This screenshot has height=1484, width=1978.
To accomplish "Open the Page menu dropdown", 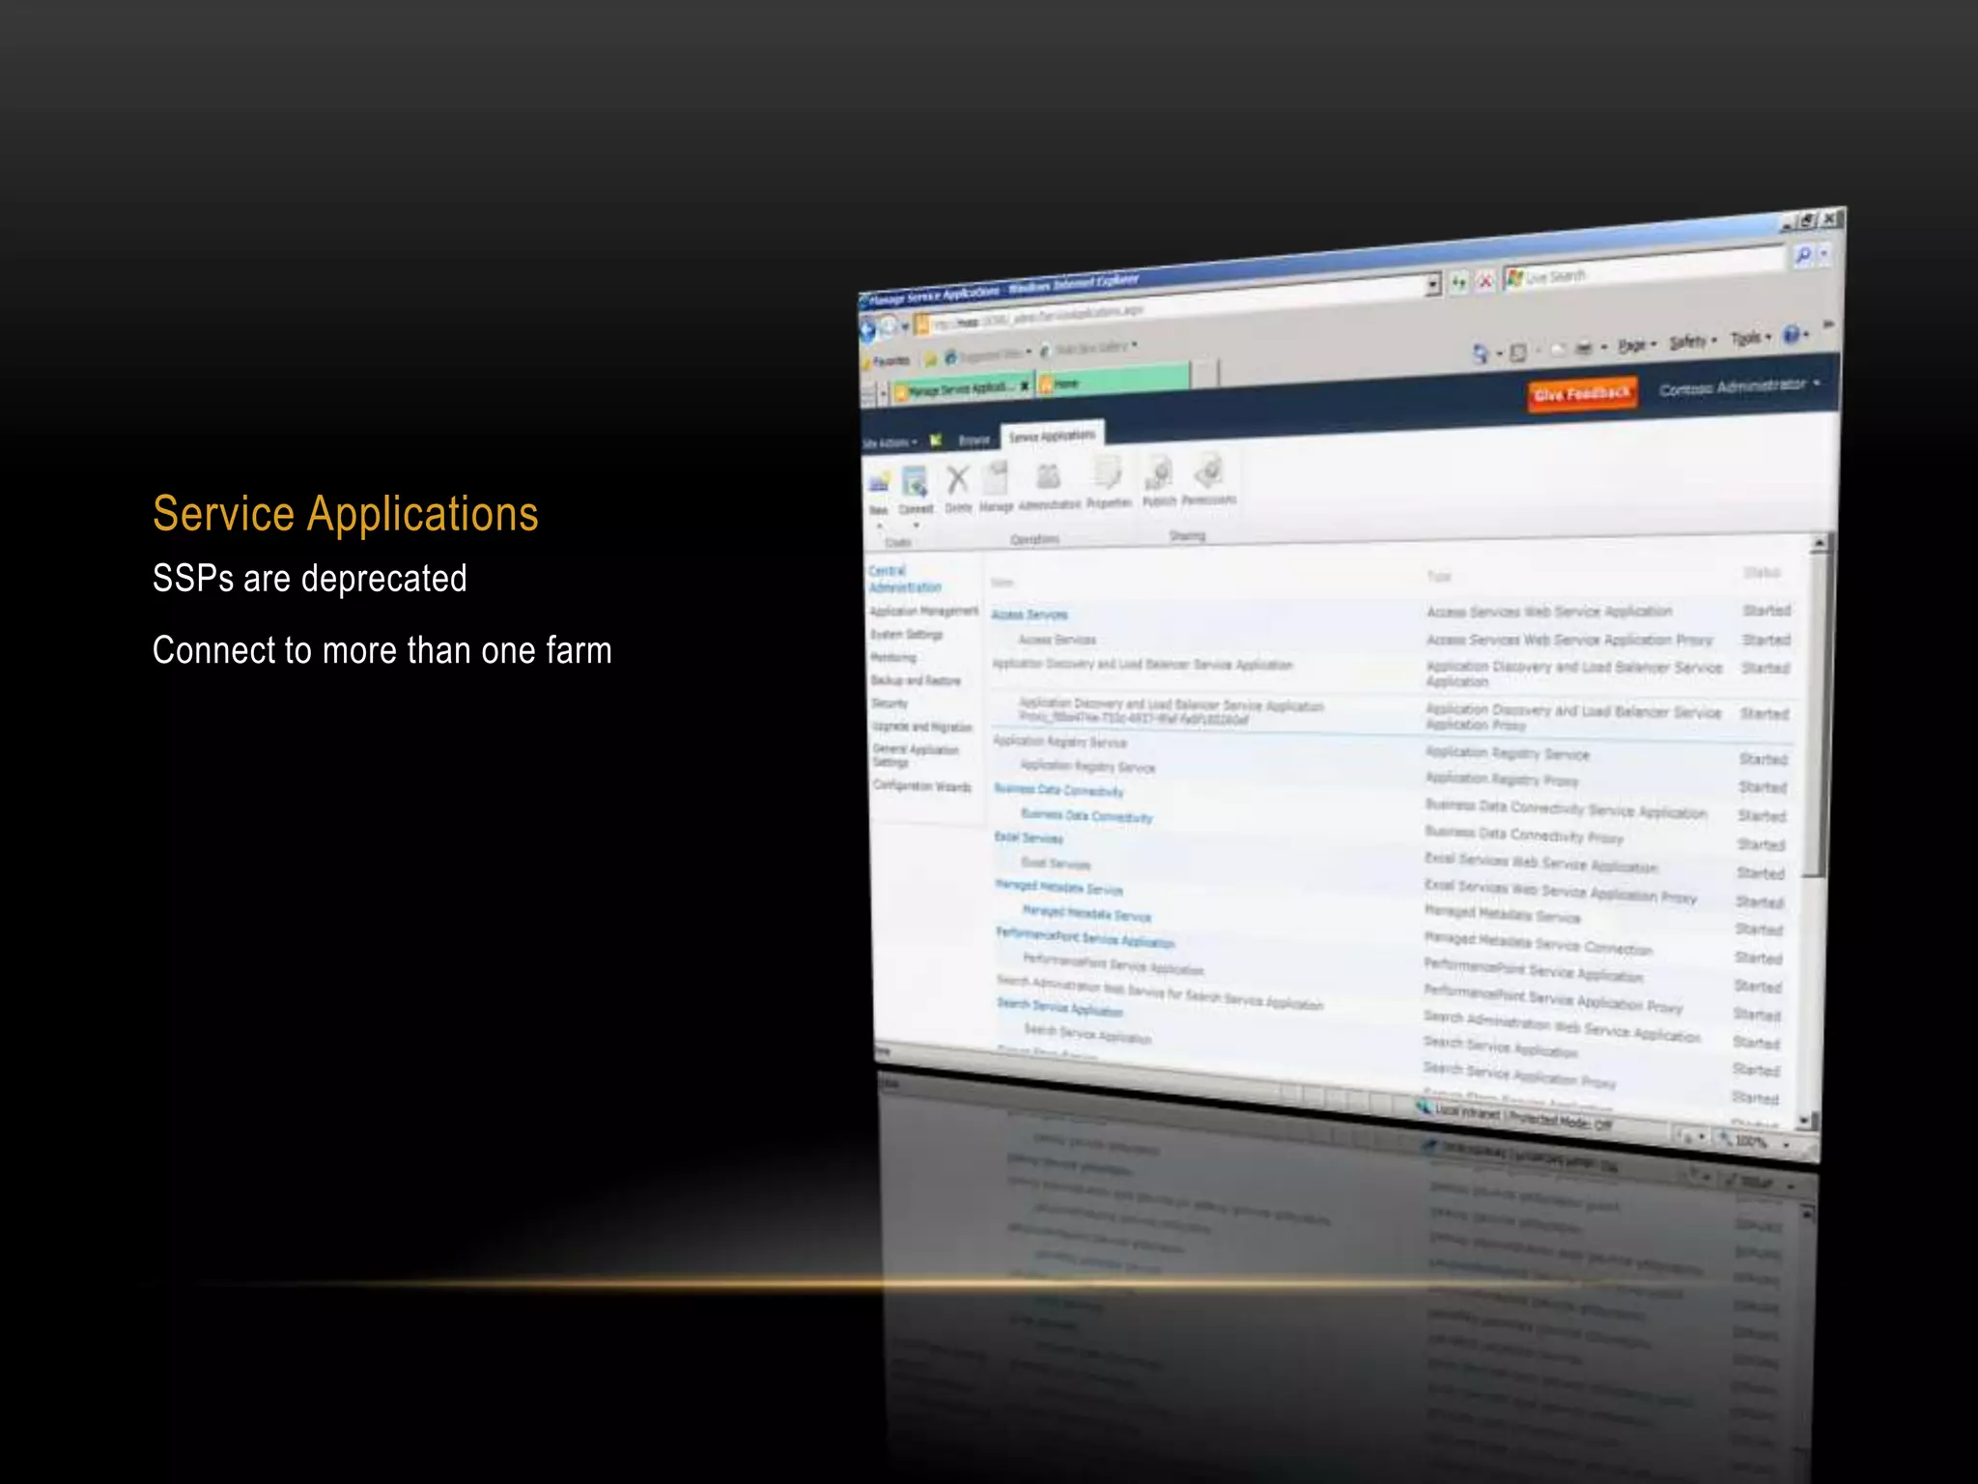I will (1636, 345).
